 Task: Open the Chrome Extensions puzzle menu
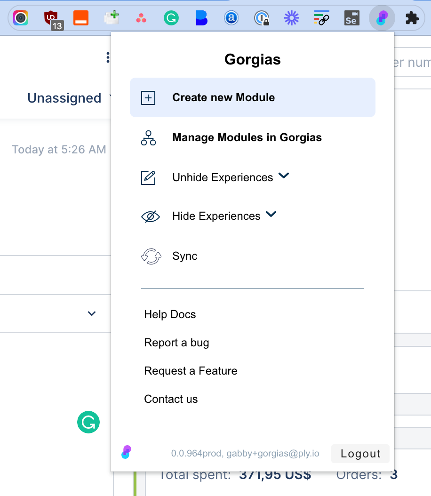(x=412, y=18)
